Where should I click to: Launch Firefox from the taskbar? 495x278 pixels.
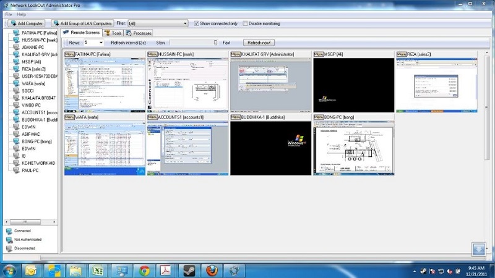coord(211,270)
